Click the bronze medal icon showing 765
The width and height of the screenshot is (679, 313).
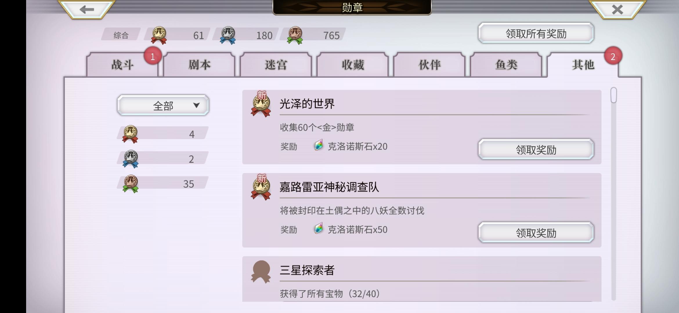coord(295,35)
